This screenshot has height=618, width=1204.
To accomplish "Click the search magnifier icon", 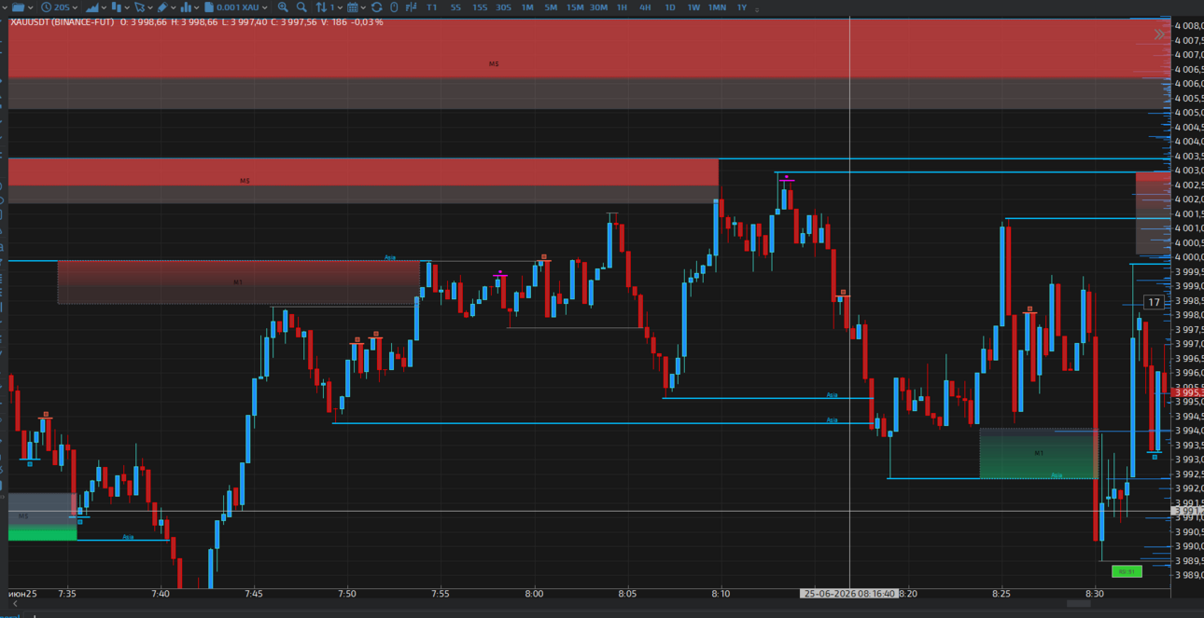I will pos(301,7).
